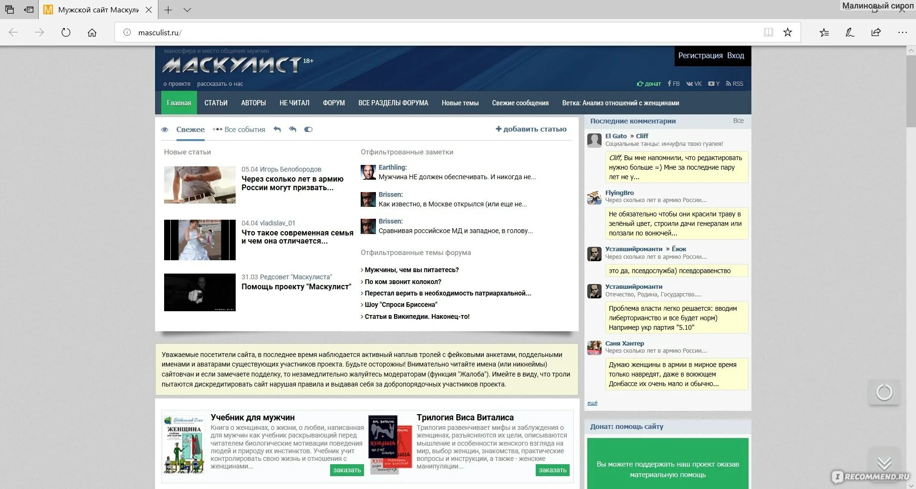Open the FB social link

[x=674, y=84]
